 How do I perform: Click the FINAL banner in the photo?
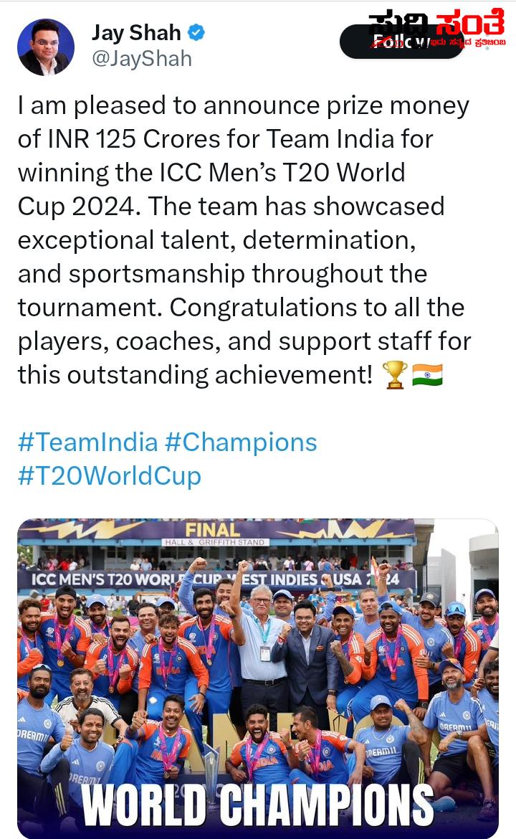(x=213, y=530)
